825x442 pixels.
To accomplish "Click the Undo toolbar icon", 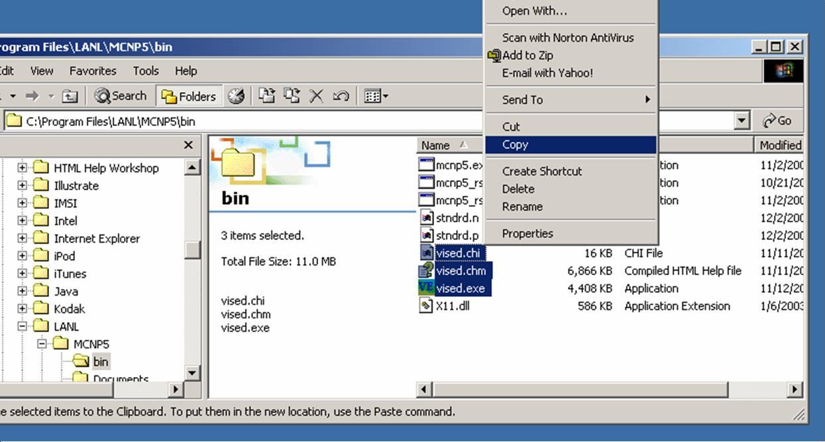I will coord(341,96).
